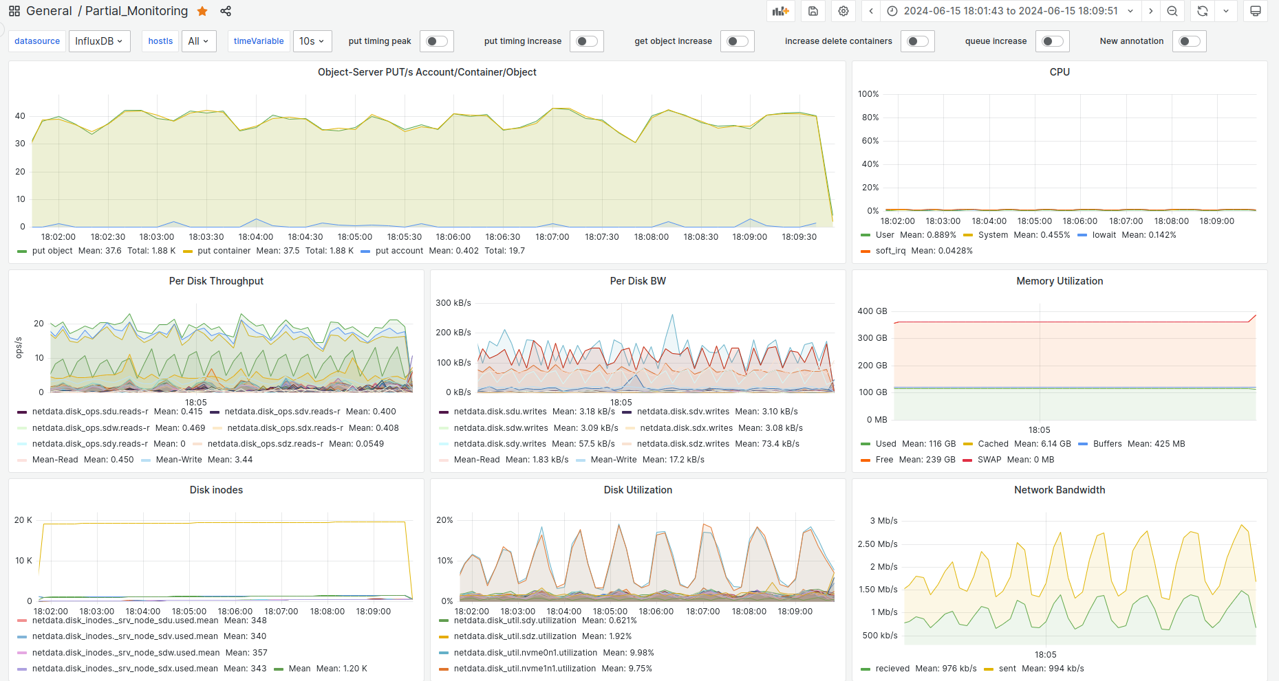Screen dimensions: 1279x681
Task: Turn on queue increase switch
Action: pyautogui.click(x=1052, y=41)
